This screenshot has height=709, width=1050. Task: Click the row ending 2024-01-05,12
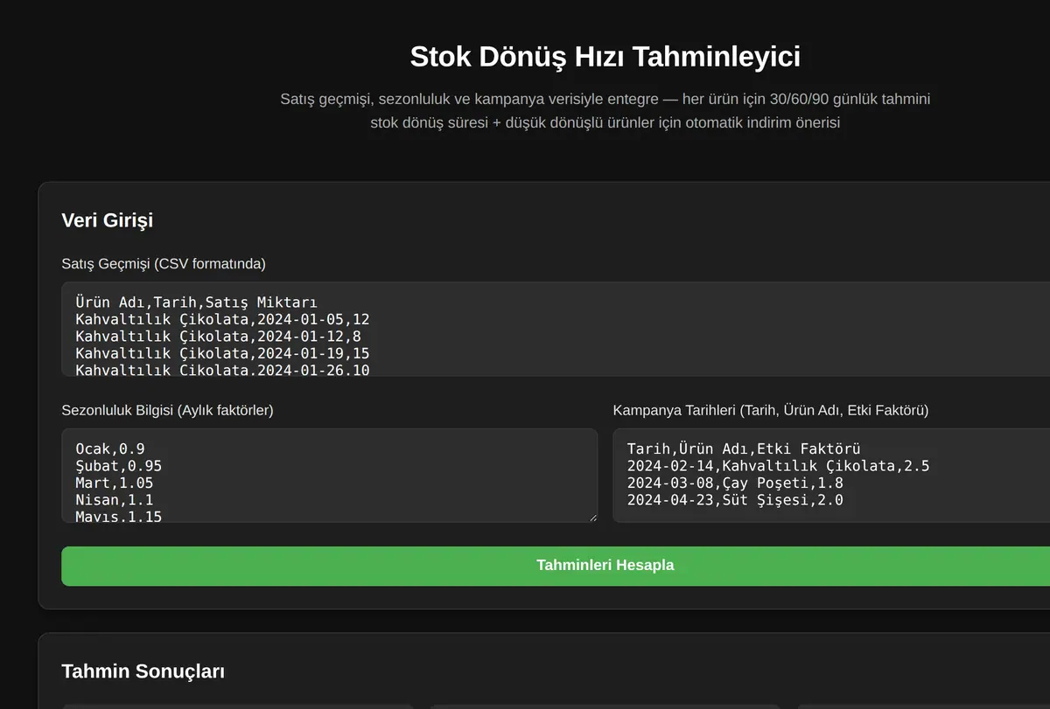click(x=222, y=320)
